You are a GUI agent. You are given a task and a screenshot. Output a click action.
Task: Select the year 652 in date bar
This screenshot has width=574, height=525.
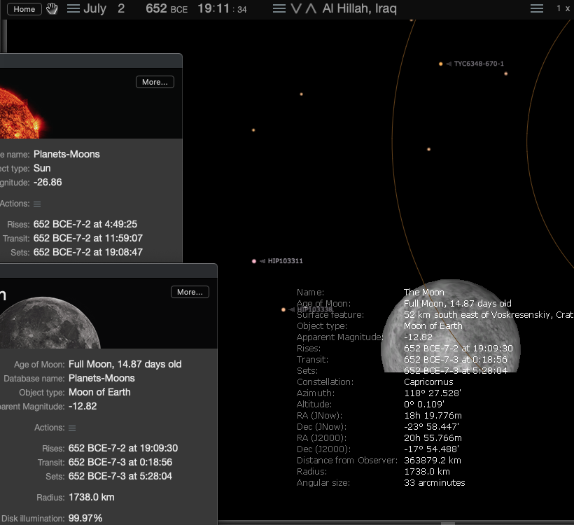point(156,8)
